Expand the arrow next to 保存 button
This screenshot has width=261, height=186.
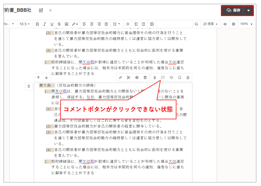pos(248,11)
